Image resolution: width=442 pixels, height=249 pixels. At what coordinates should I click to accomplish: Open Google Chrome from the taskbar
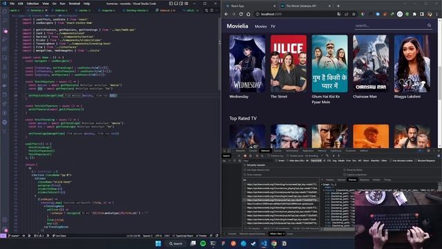click(274, 243)
